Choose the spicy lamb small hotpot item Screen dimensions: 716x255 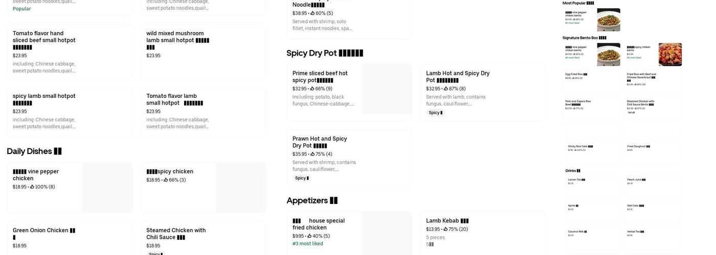click(70, 111)
